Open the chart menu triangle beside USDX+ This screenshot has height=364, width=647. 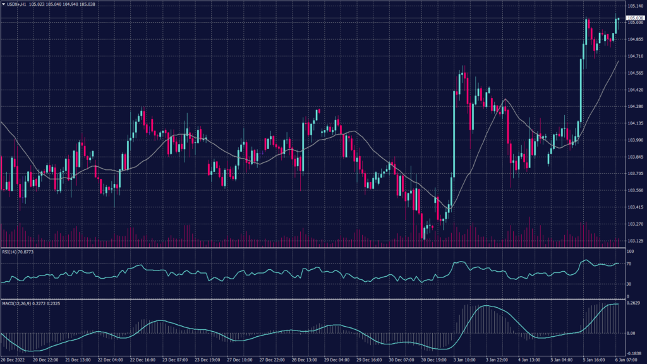tap(4, 4)
